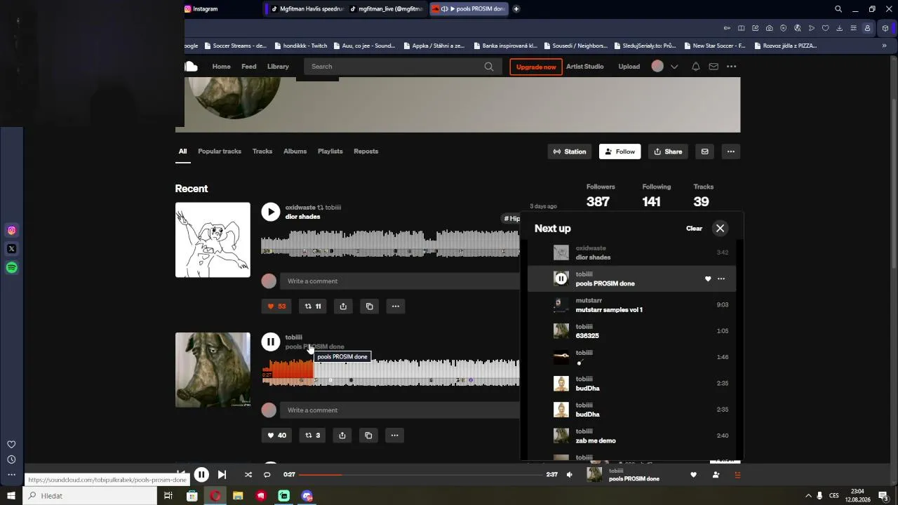This screenshot has width=898, height=505.
Task: Repost pools PROSIM done showing 3 reposts
Action: tap(312, 436)
